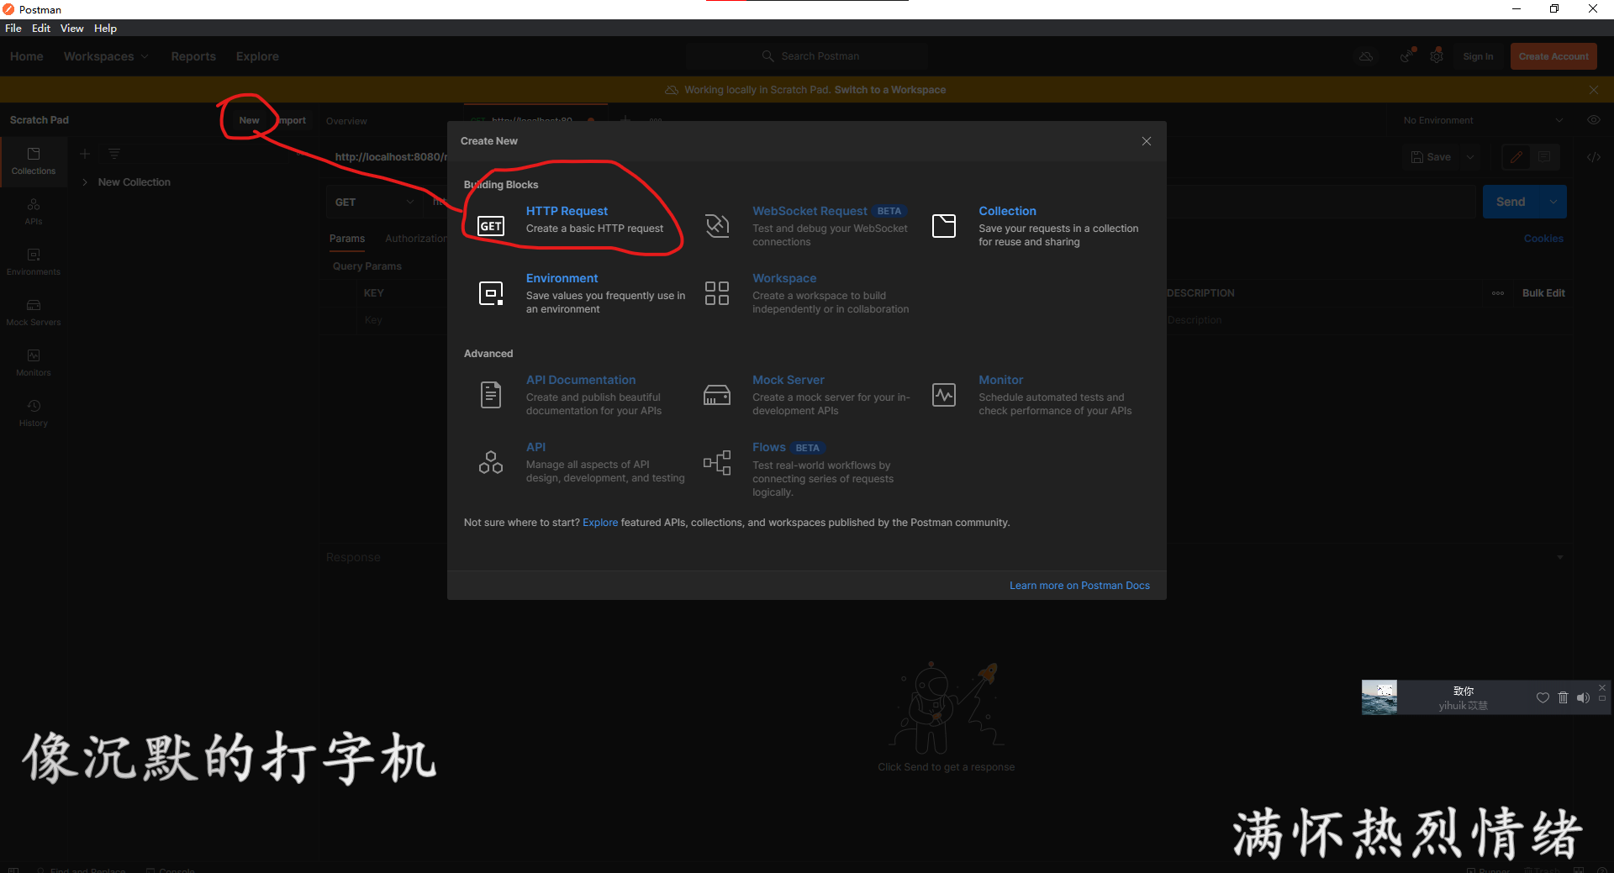
Task: Click the GET icon for HTTP Request
Action: pyautogui.click(x=491, y=226)
